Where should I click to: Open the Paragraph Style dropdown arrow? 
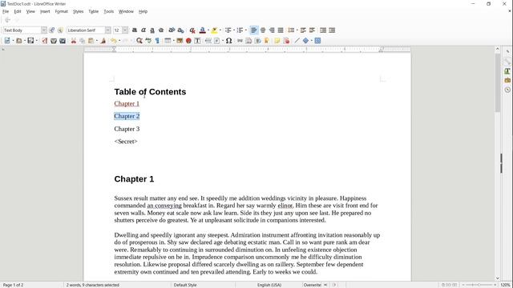(44, 30)
